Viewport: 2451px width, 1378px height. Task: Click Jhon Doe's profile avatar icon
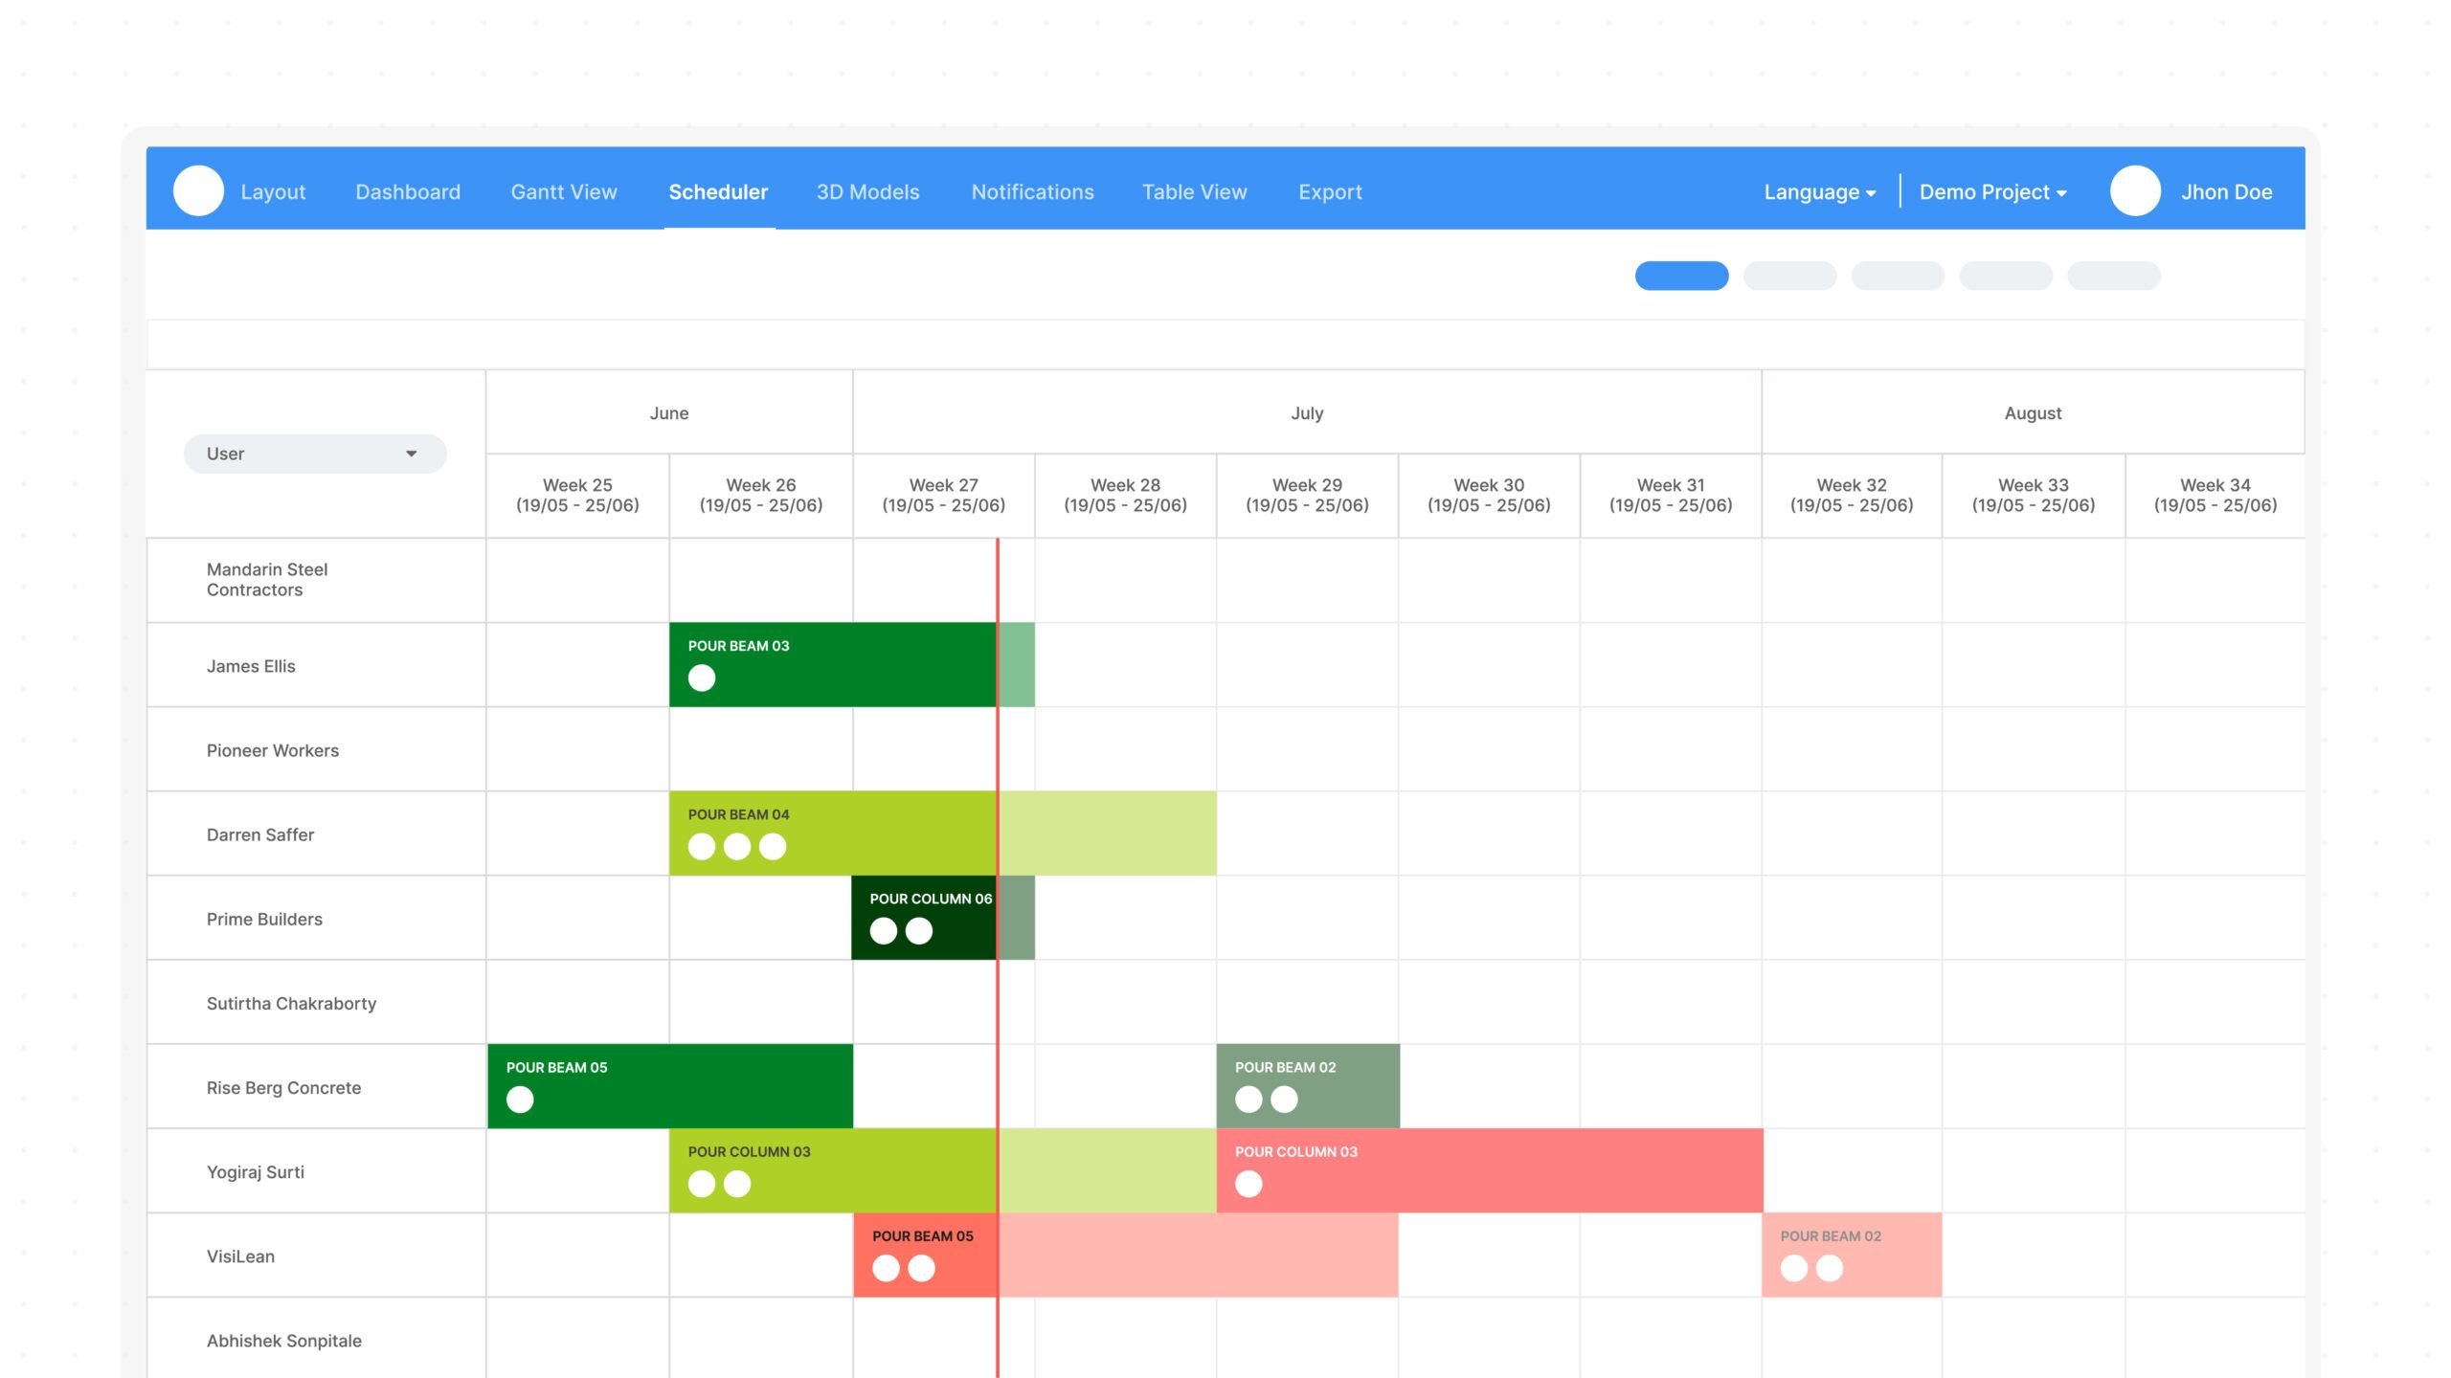[2136, 190]
